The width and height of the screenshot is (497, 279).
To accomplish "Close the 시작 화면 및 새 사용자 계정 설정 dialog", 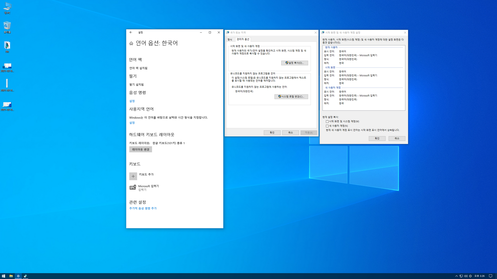I will [405, 33].
